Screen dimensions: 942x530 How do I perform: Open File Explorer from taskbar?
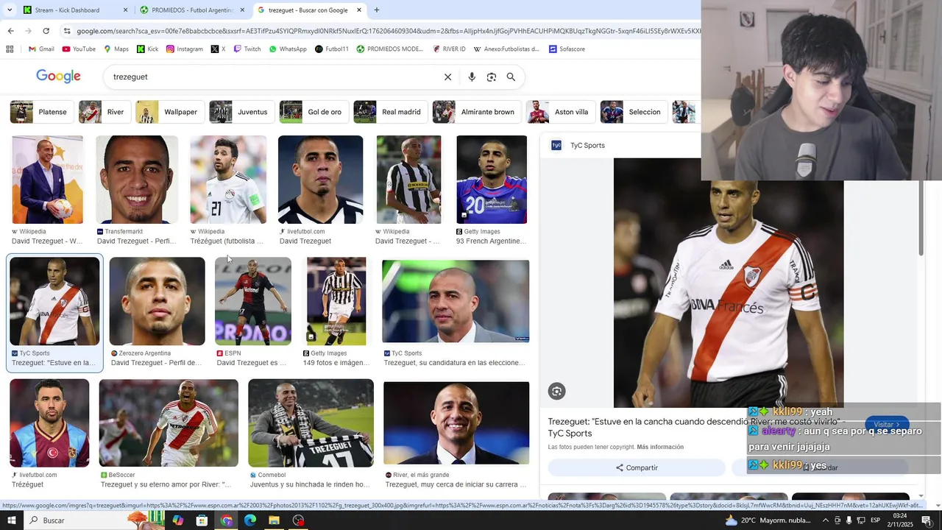(x=274, y=520)
